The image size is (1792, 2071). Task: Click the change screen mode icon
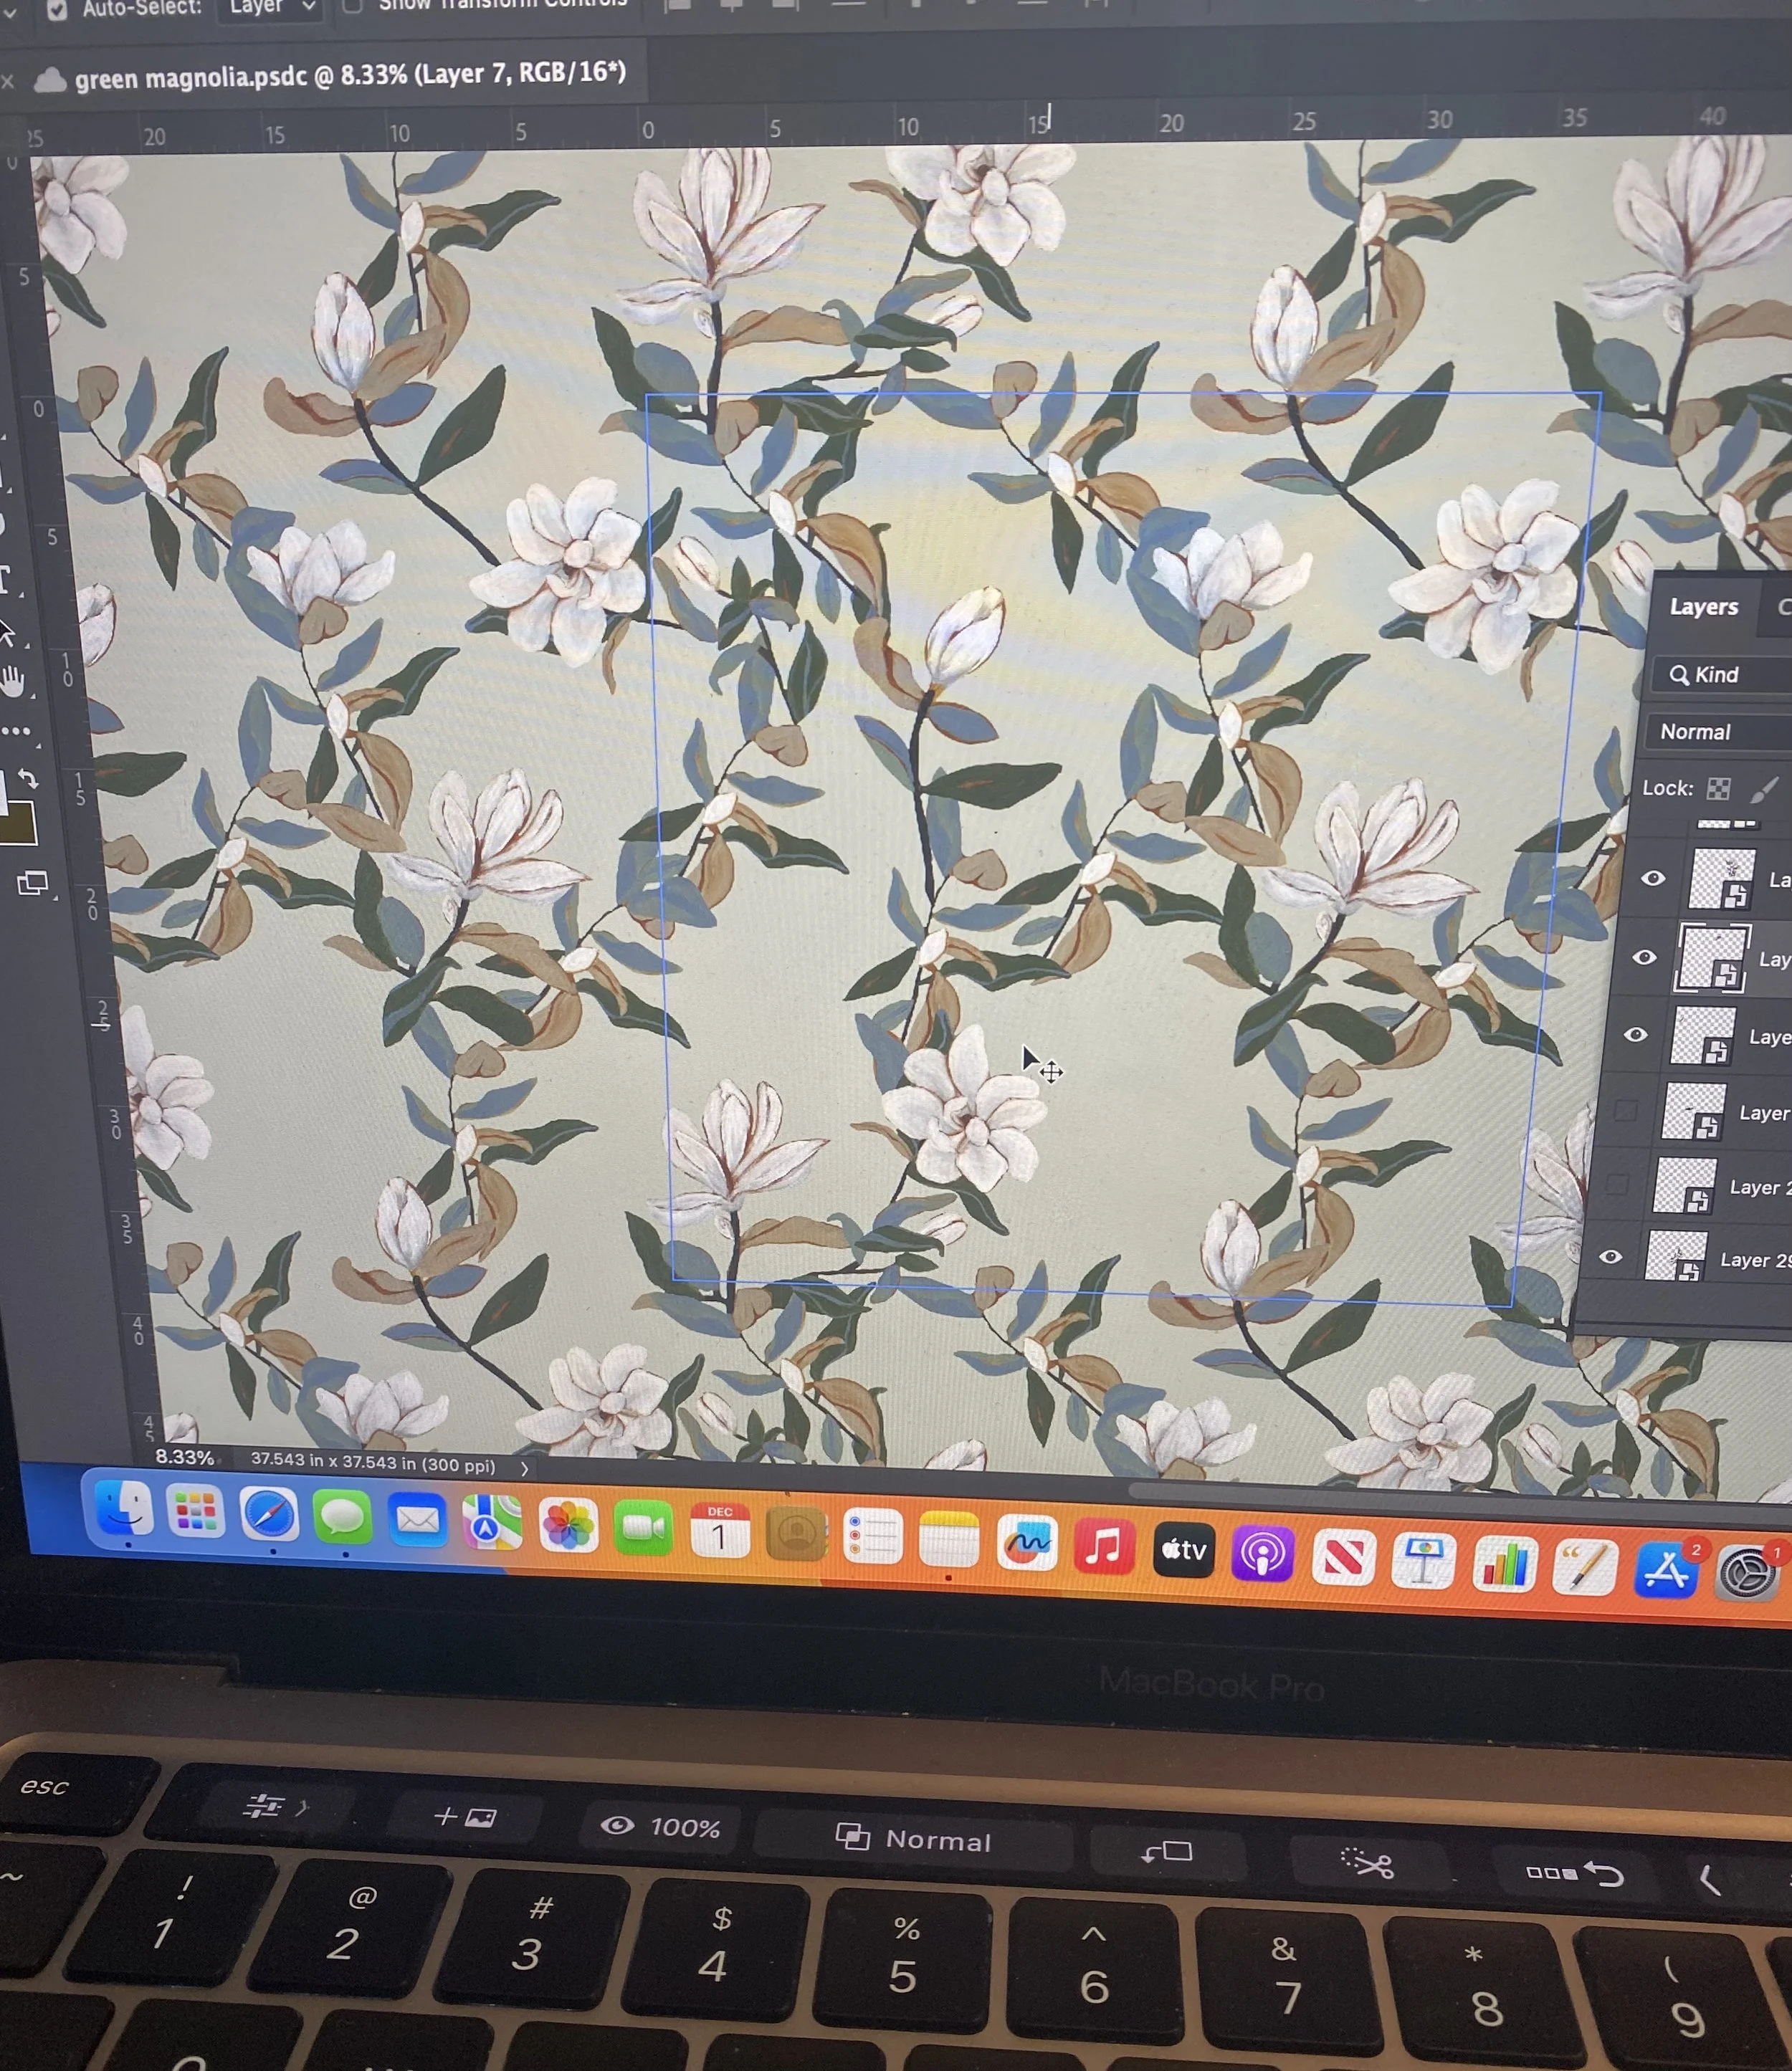(x=32, y=883)
